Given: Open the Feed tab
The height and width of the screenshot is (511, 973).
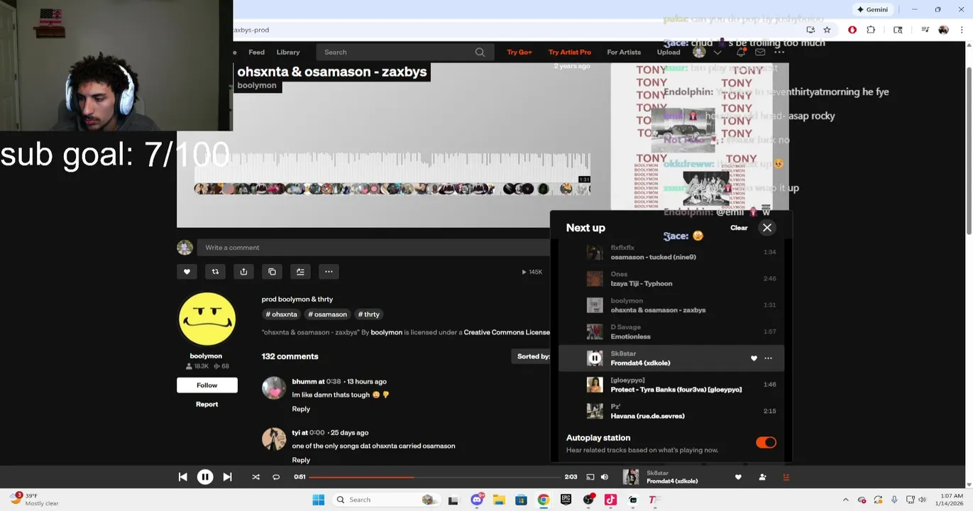Looking at the screenshot, I should coord(257,53).
